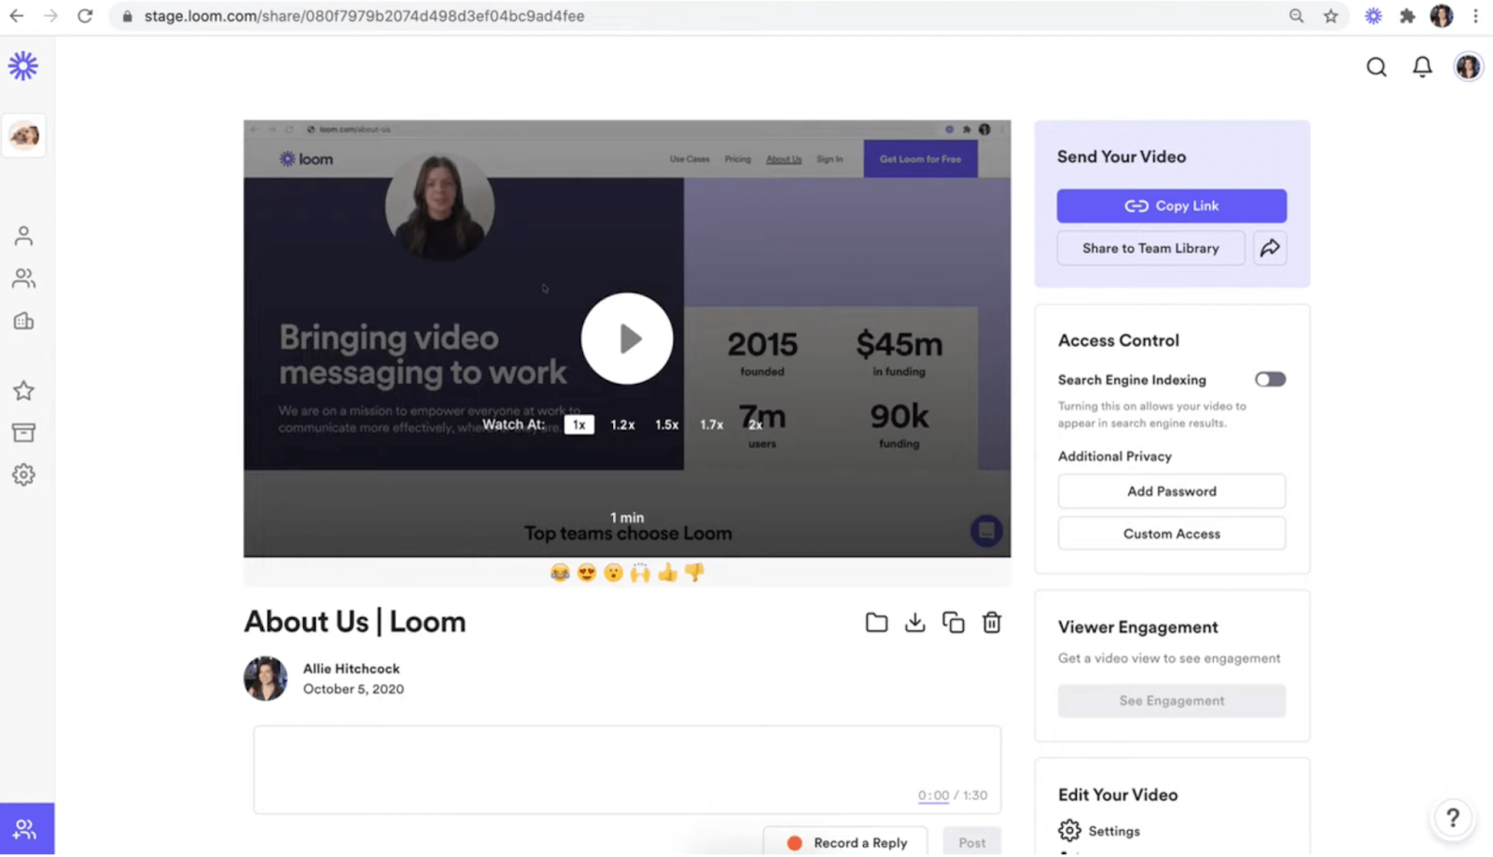Viewport: 1493px width, 857px height.
Task: React with the laughing-crying emoji
Action: (560, 573)
